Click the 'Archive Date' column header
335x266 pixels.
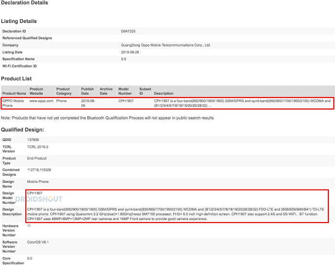click(106, 91)
